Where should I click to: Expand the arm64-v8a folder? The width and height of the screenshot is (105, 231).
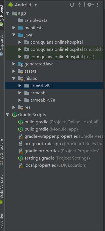[20, 86]
